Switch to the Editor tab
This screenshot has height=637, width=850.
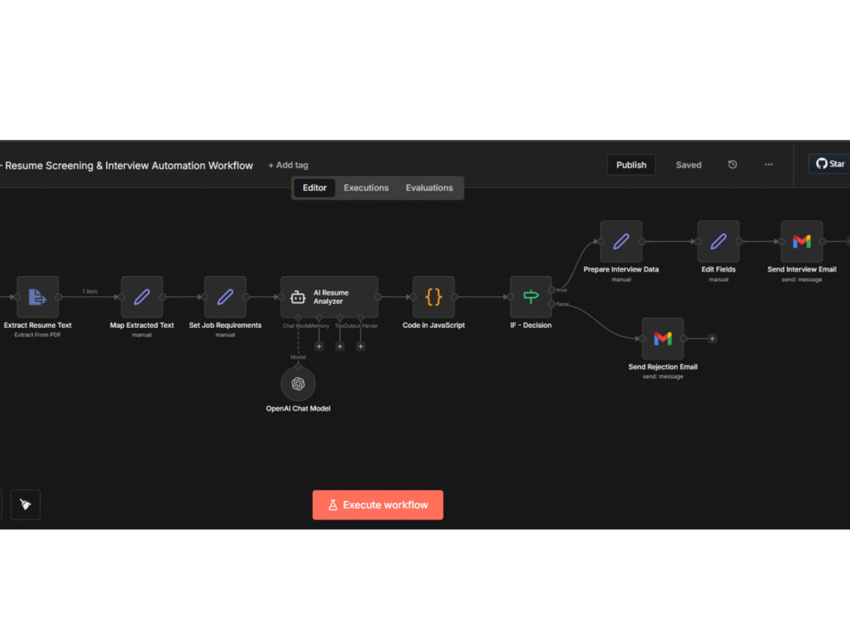coord(314,188)
